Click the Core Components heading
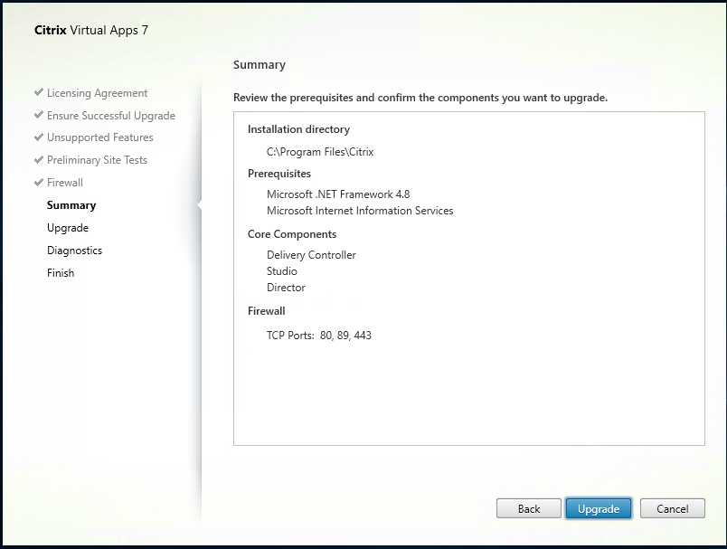The height and width of the screenshot is (549, 727). pos(292,234)
